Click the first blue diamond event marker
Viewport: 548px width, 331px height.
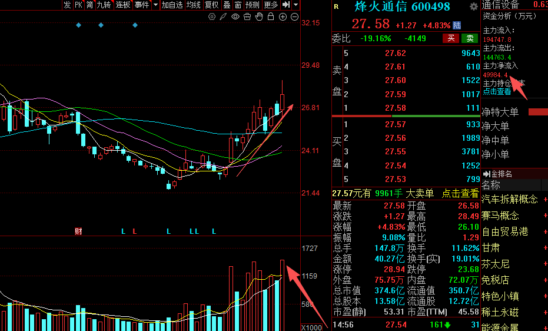(79, 25)
